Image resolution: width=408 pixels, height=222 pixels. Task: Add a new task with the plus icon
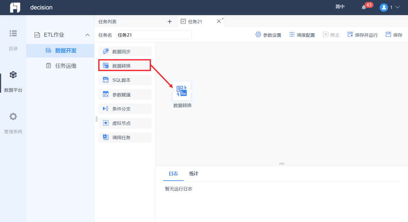click(x=170, y=22)
